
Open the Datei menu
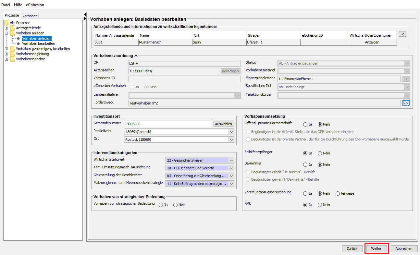click(x=6, y=5)
